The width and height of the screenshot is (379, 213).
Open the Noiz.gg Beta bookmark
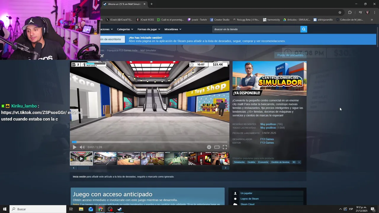pyautogui.click(x=246, y=20)
